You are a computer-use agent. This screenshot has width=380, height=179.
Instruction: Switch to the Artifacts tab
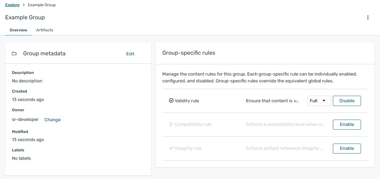point(45,30)
